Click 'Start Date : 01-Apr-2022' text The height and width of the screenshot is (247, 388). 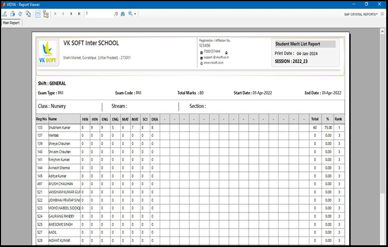click(x=253, y=93)
